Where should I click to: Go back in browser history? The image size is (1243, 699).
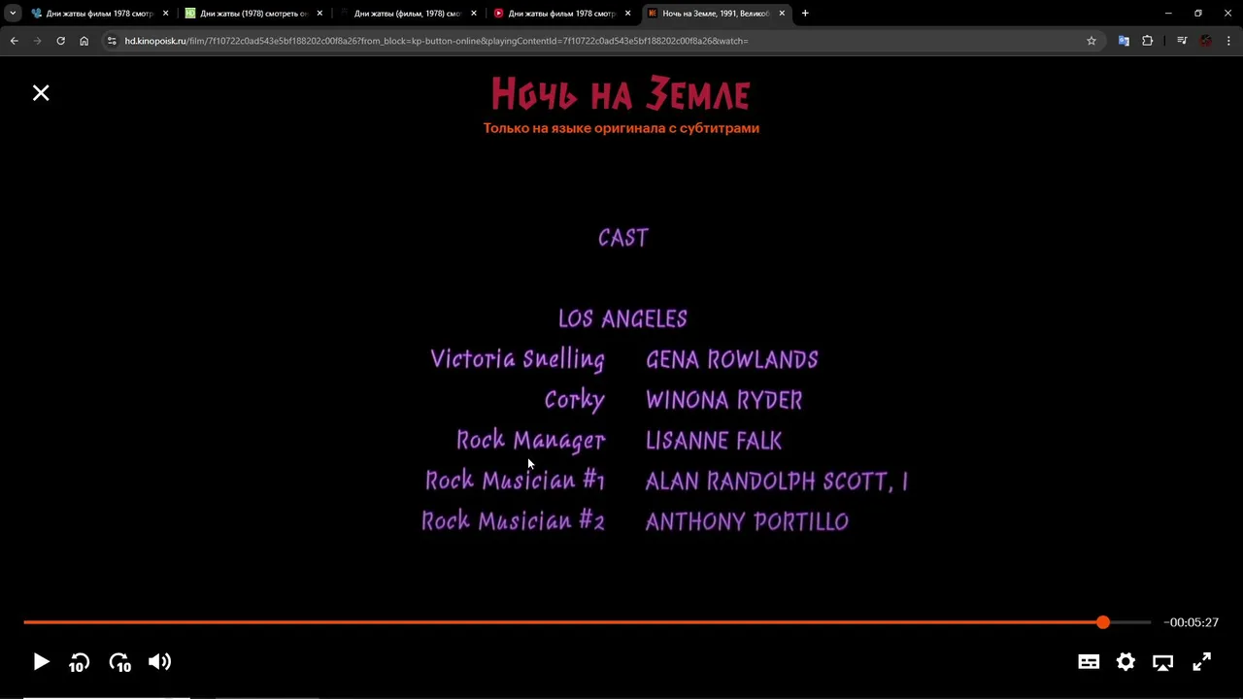tap(14, 41)
